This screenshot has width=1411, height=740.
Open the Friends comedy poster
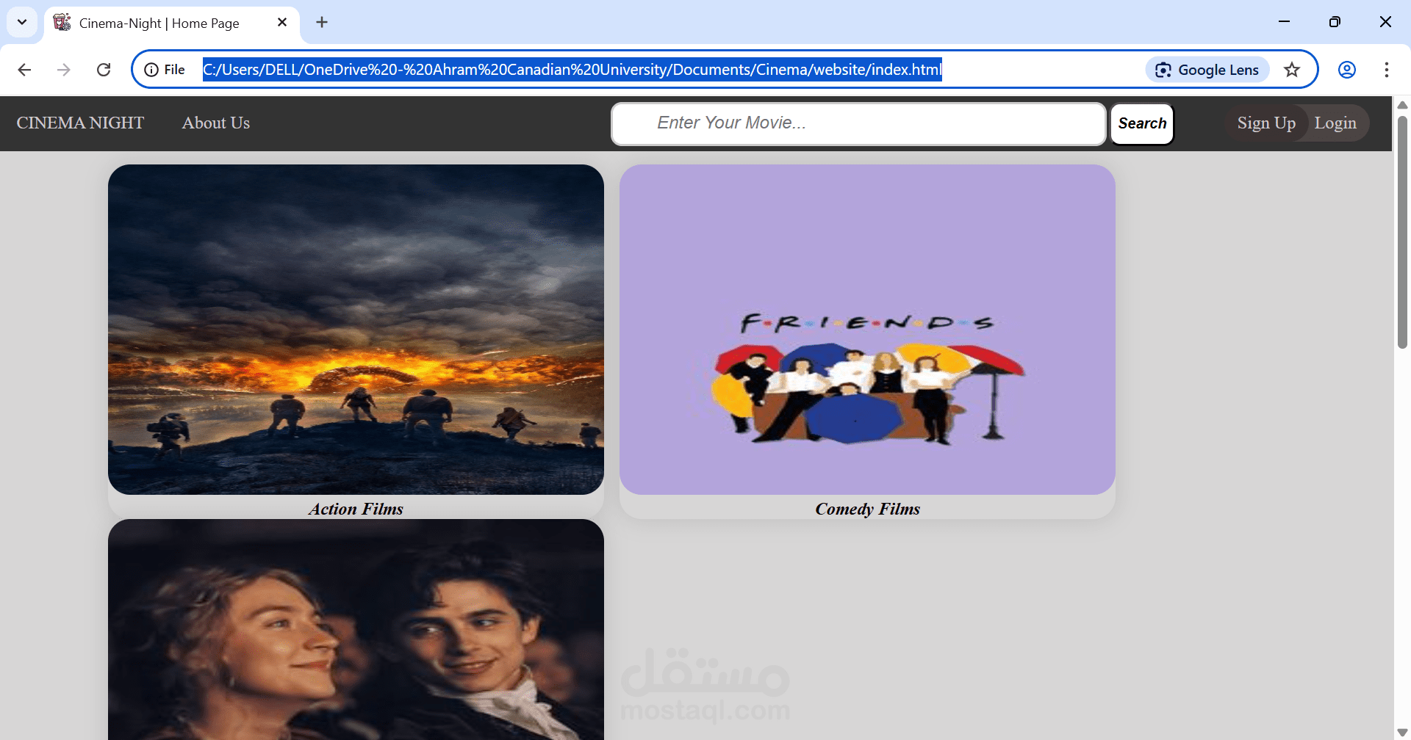click(x=867, y=330)
